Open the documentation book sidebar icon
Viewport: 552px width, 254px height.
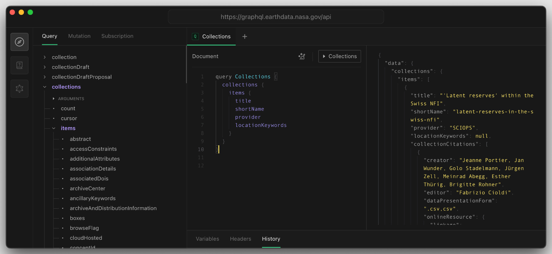click(20, 65)
